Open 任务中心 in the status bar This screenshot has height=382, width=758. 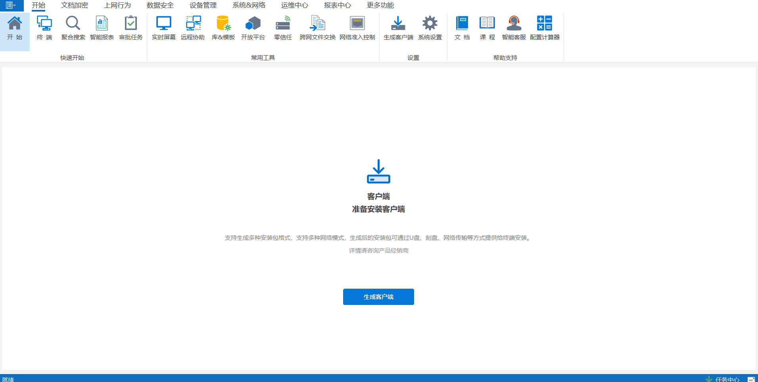[x=727, y=379]
